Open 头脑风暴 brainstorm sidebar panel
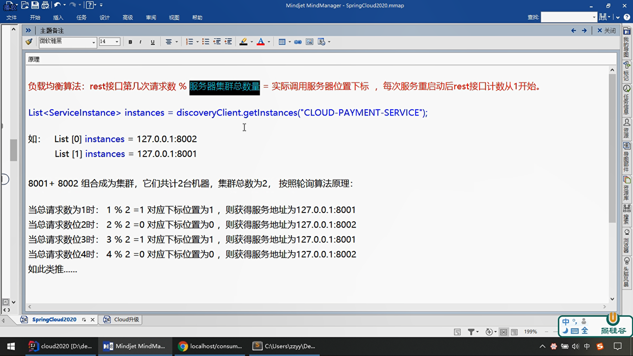The image size is (633, 356). click(x=626, y=272)
